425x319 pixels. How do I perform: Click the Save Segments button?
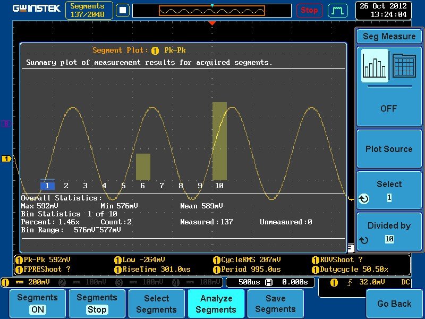pyautogui.click(x=275, y=304)
